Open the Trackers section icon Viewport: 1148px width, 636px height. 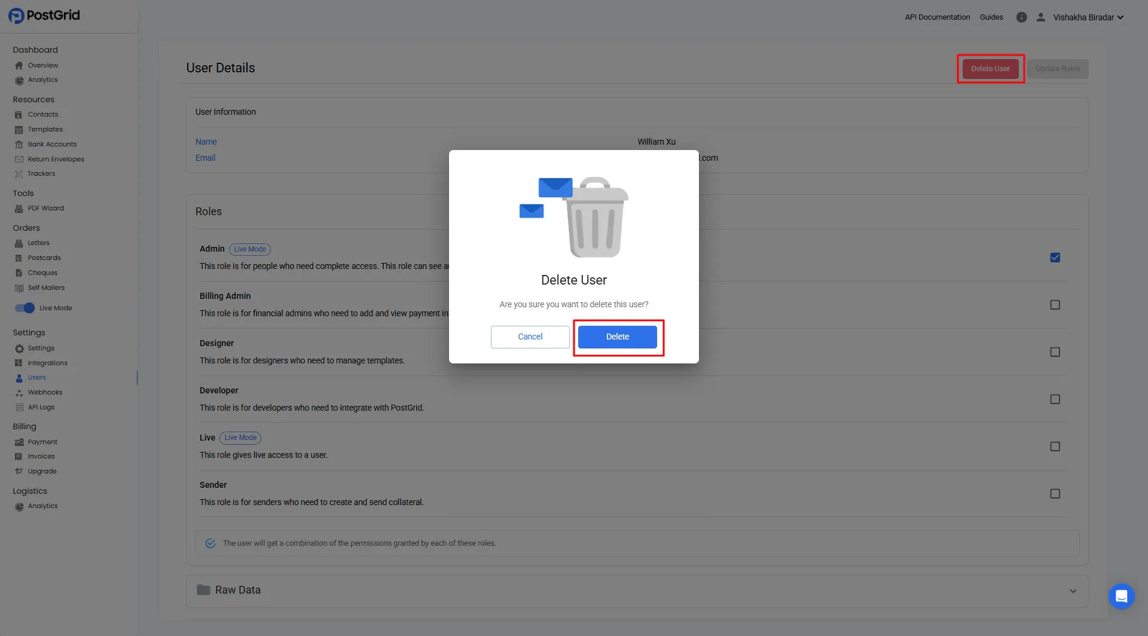[x=19, y=173]
